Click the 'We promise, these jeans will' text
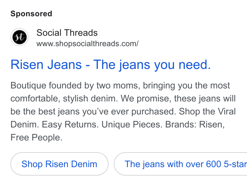The image size is (247, 186). [x=178, y=99]
